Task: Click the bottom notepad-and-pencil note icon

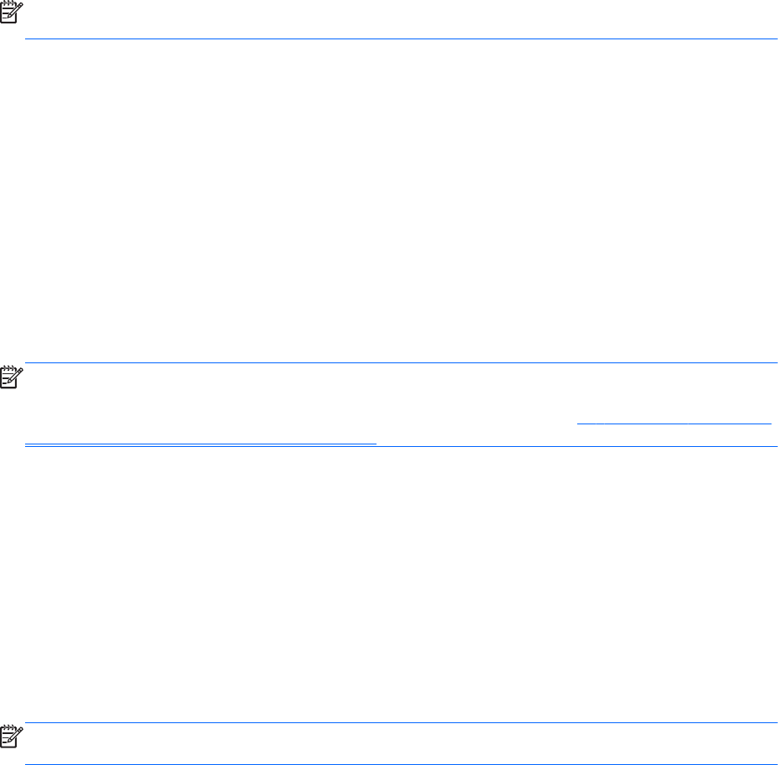Action: coord(12,737)
